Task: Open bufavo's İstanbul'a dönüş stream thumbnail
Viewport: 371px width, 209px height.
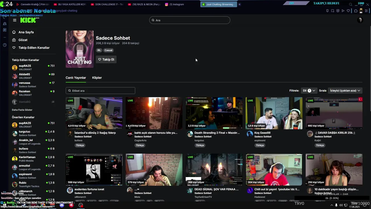Action: pyautogui.click(x=94, y=113)
